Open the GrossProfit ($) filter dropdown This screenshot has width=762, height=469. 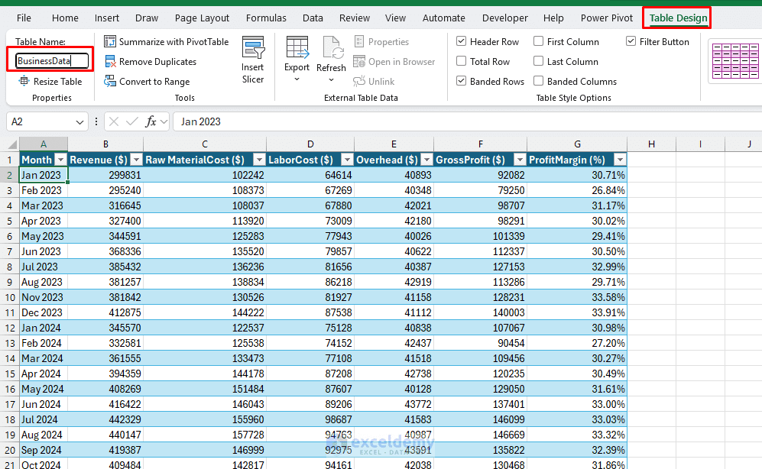tap(520, 160)
